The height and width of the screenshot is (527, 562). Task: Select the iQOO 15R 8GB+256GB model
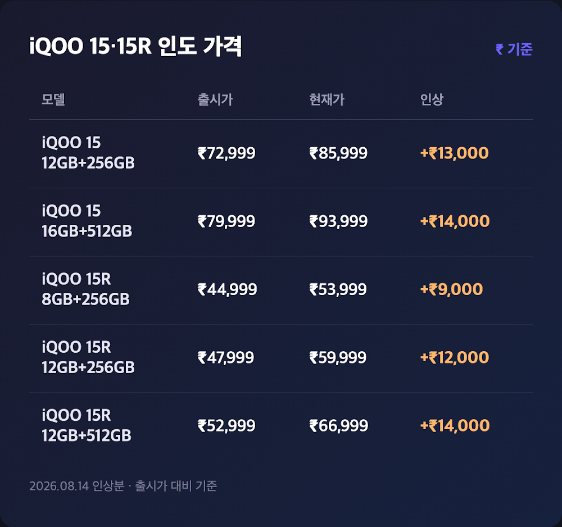click(x=85, y=289)
